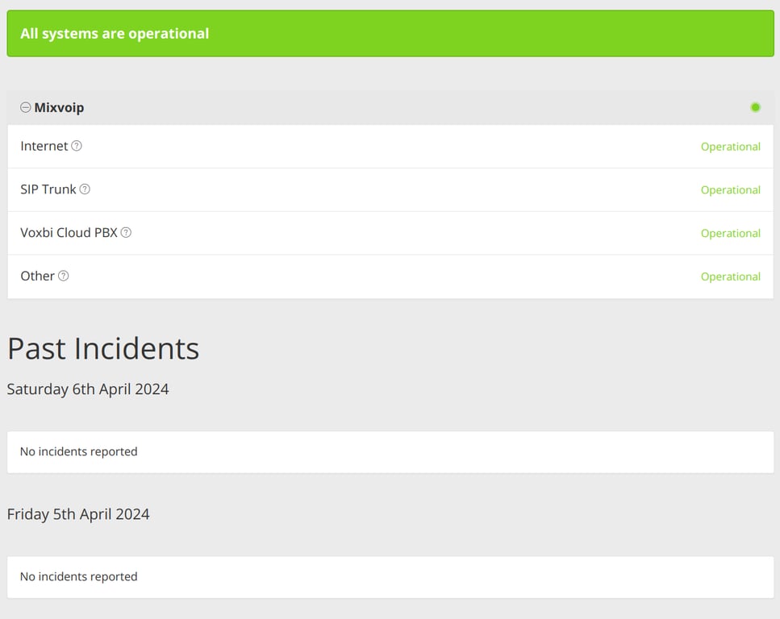Click the Voxbi Cloud PBX component label
The height and width of the screenshot is (619, 780).
click(x=69, y=232)
